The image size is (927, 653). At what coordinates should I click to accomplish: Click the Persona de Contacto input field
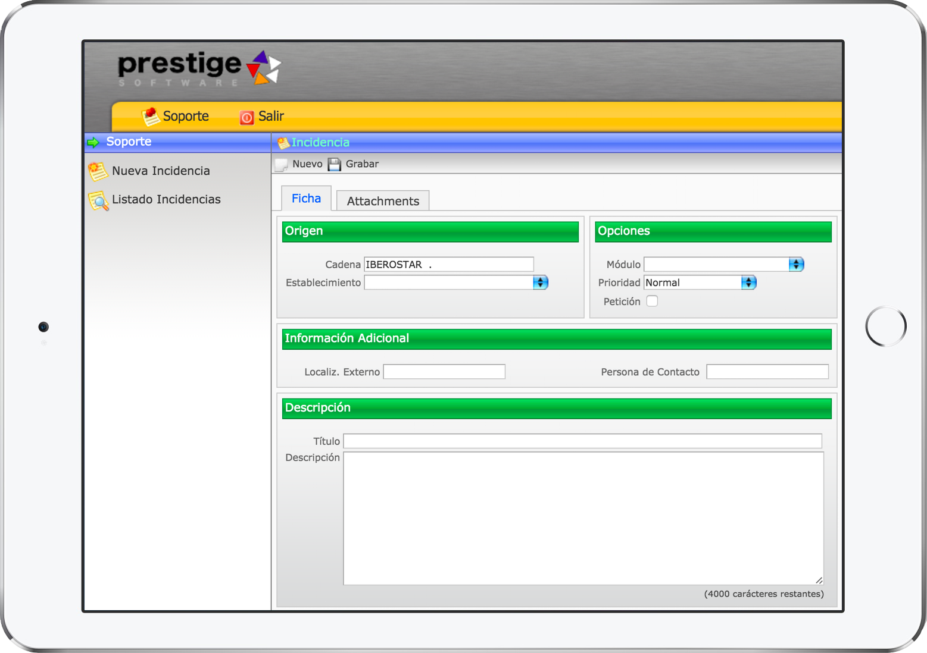click(767, 372)
